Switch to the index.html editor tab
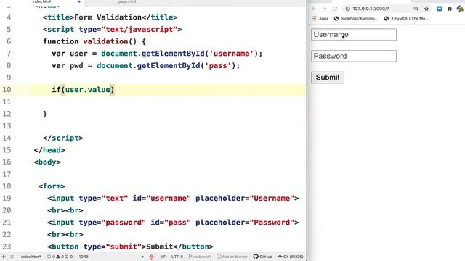Viewport: 465px width, 261px height. 41,1
